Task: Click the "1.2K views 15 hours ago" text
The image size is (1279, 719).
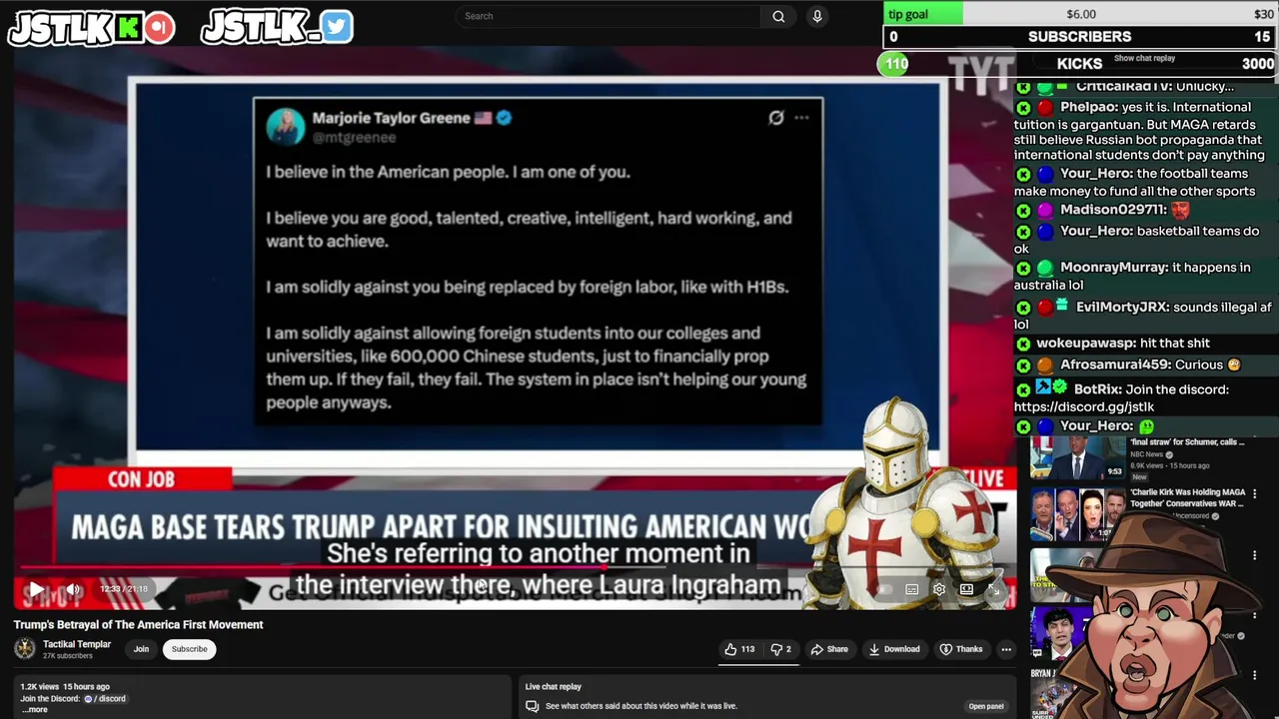Action: (65, 687)
